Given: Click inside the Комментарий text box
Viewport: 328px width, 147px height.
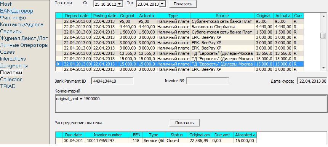Looking at the screenshot, I should [x=191, y=104].
